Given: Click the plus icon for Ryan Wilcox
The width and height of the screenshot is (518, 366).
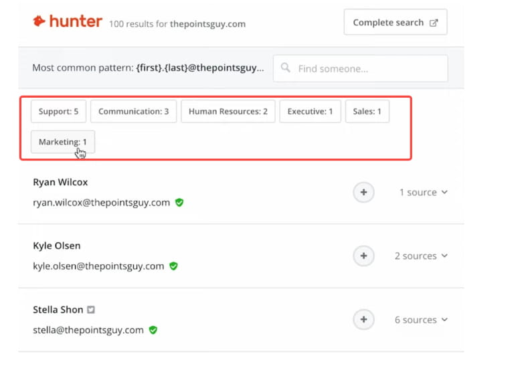Looking at the screenshot, I should (363, 193).
